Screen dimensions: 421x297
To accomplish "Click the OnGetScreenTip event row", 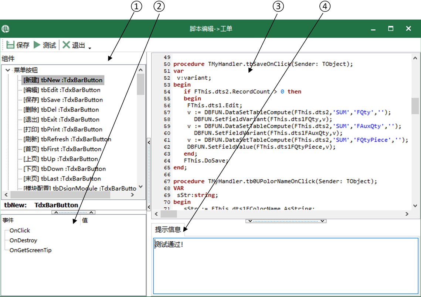I will (x=30, y=251).
